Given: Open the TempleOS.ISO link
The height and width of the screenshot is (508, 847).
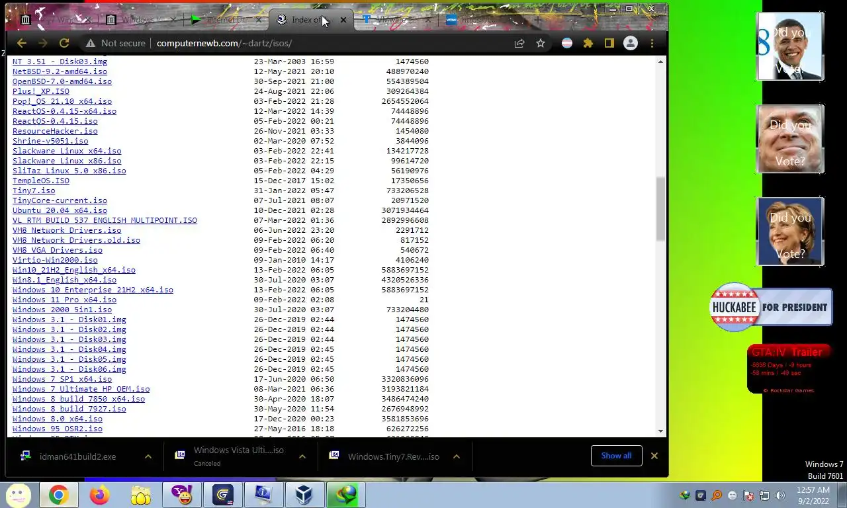Looking at the screenshot, I should point(41,181).
